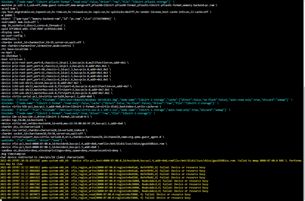
Task: Click the top blockdev 'libvirt-pflash1-format' line
Action: pyautogui.click(x=87, y=2)
